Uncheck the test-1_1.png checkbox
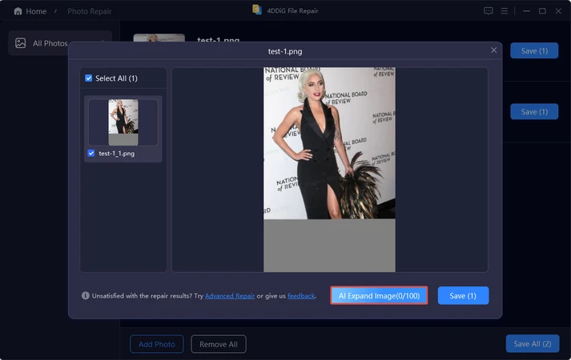 tap(90, 153)
